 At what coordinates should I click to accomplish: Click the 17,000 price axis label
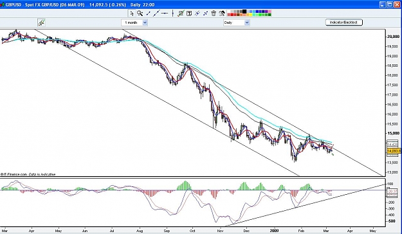tap(393, 95)
